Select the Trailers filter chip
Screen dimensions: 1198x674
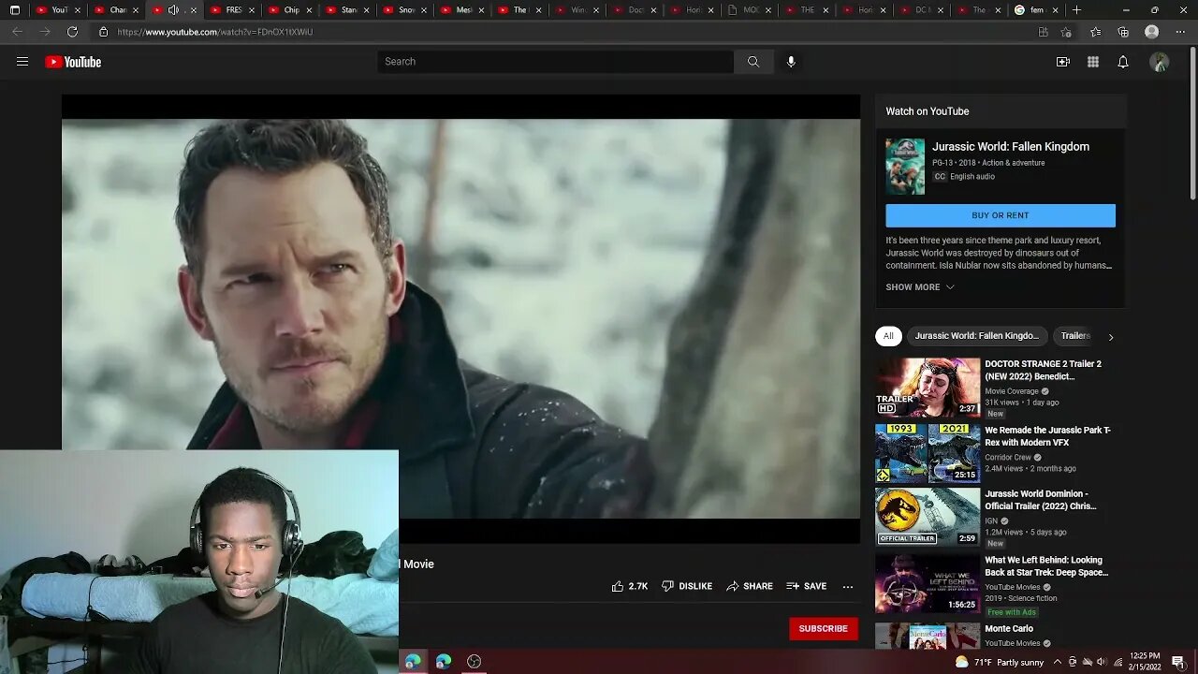pos(1075,336)
